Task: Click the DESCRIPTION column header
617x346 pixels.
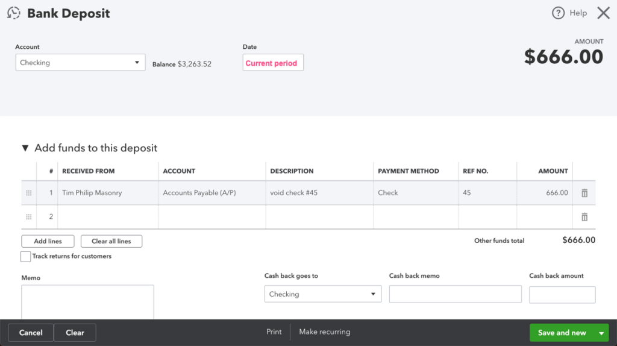Action: pyautogui.click(x=292, y=171)
